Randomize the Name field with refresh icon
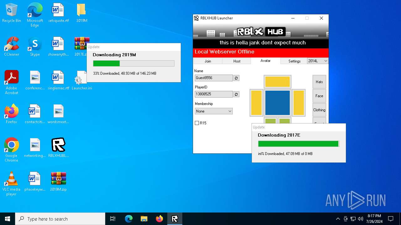 [x=236, y=78]
